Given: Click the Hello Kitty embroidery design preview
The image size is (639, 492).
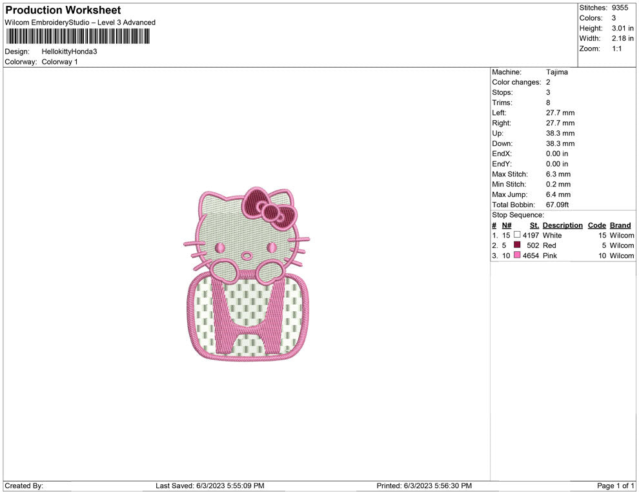Looking at the screenshot, I should [x=247, y=274].
